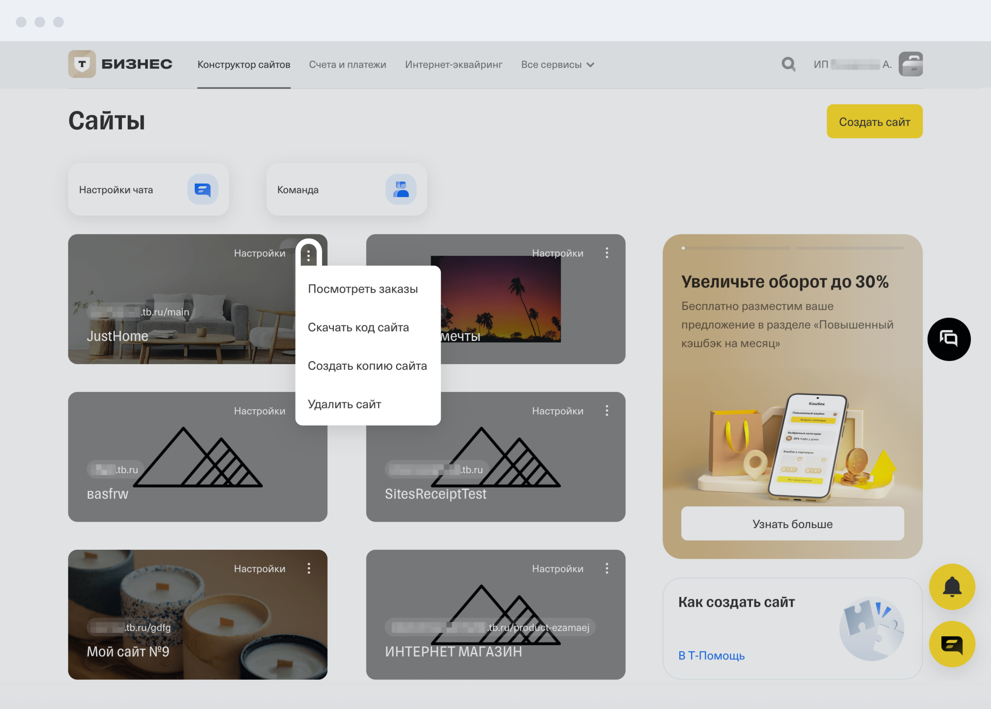
Task: Follow the В Т-Помощь link
Action: pos(711,655)
